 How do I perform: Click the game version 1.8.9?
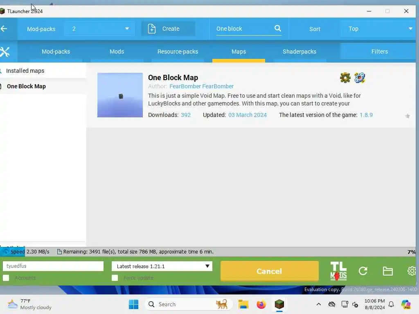point(366,115)
